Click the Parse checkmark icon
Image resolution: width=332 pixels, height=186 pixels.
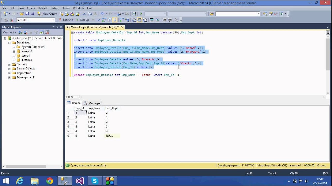[99, 20]
